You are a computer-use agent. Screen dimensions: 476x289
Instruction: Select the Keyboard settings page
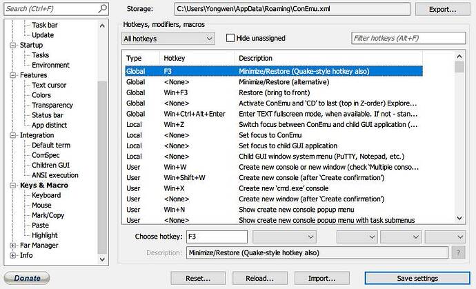pyautogui.click(x=46, y=195)
